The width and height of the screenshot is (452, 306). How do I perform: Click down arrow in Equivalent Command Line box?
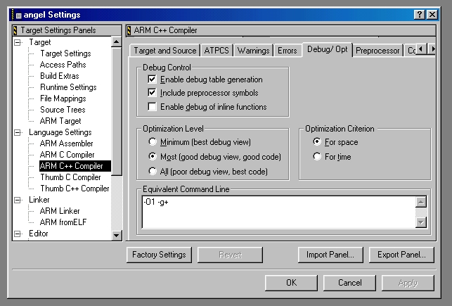pos(421,222)
